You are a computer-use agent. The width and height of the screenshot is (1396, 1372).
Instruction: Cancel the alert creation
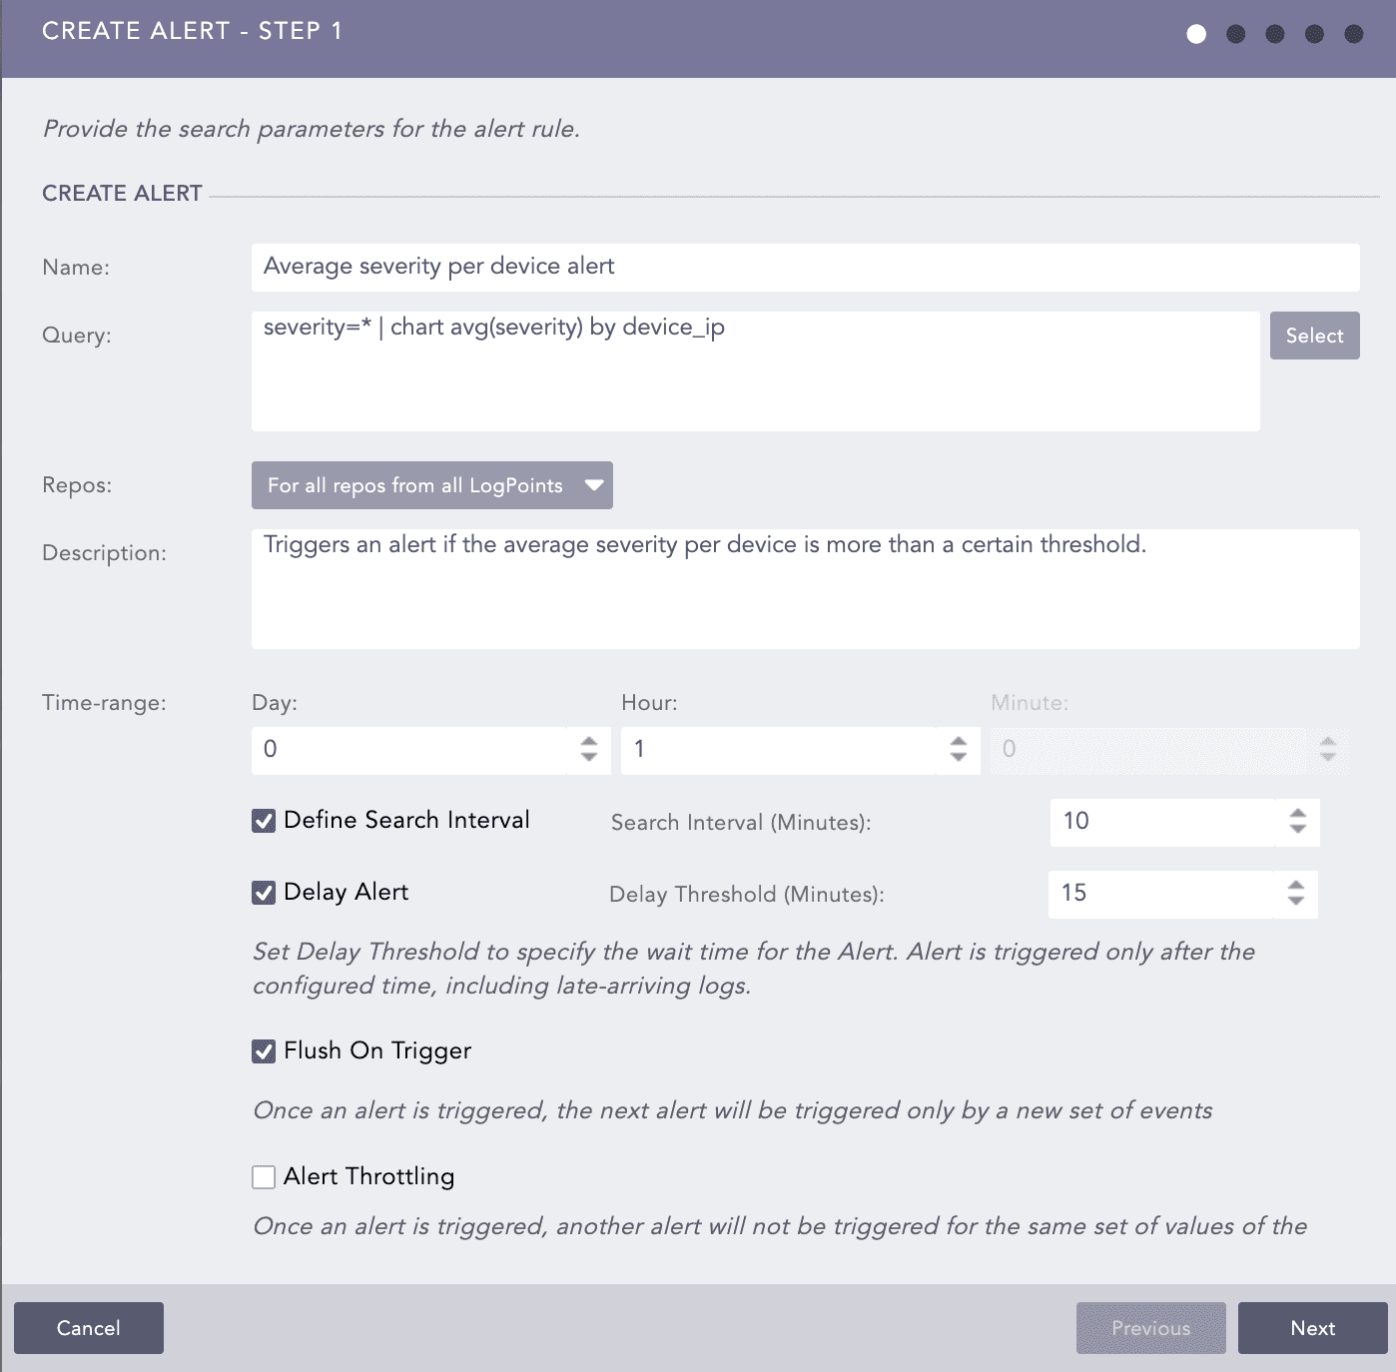click(x=89, y=1328)
